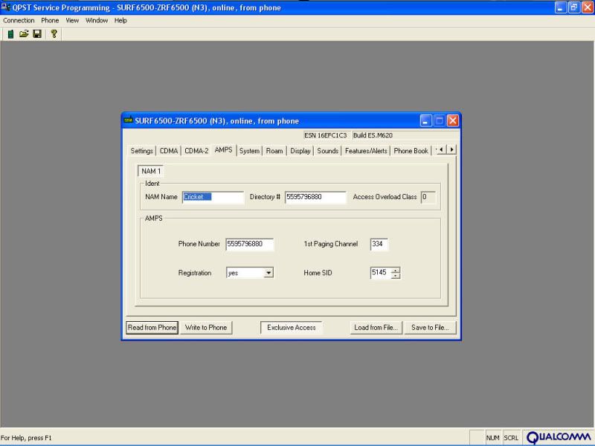Switch to the System tab
This screenshot has height=446, width=595.
pyautogui.click(x=249, y=151)
